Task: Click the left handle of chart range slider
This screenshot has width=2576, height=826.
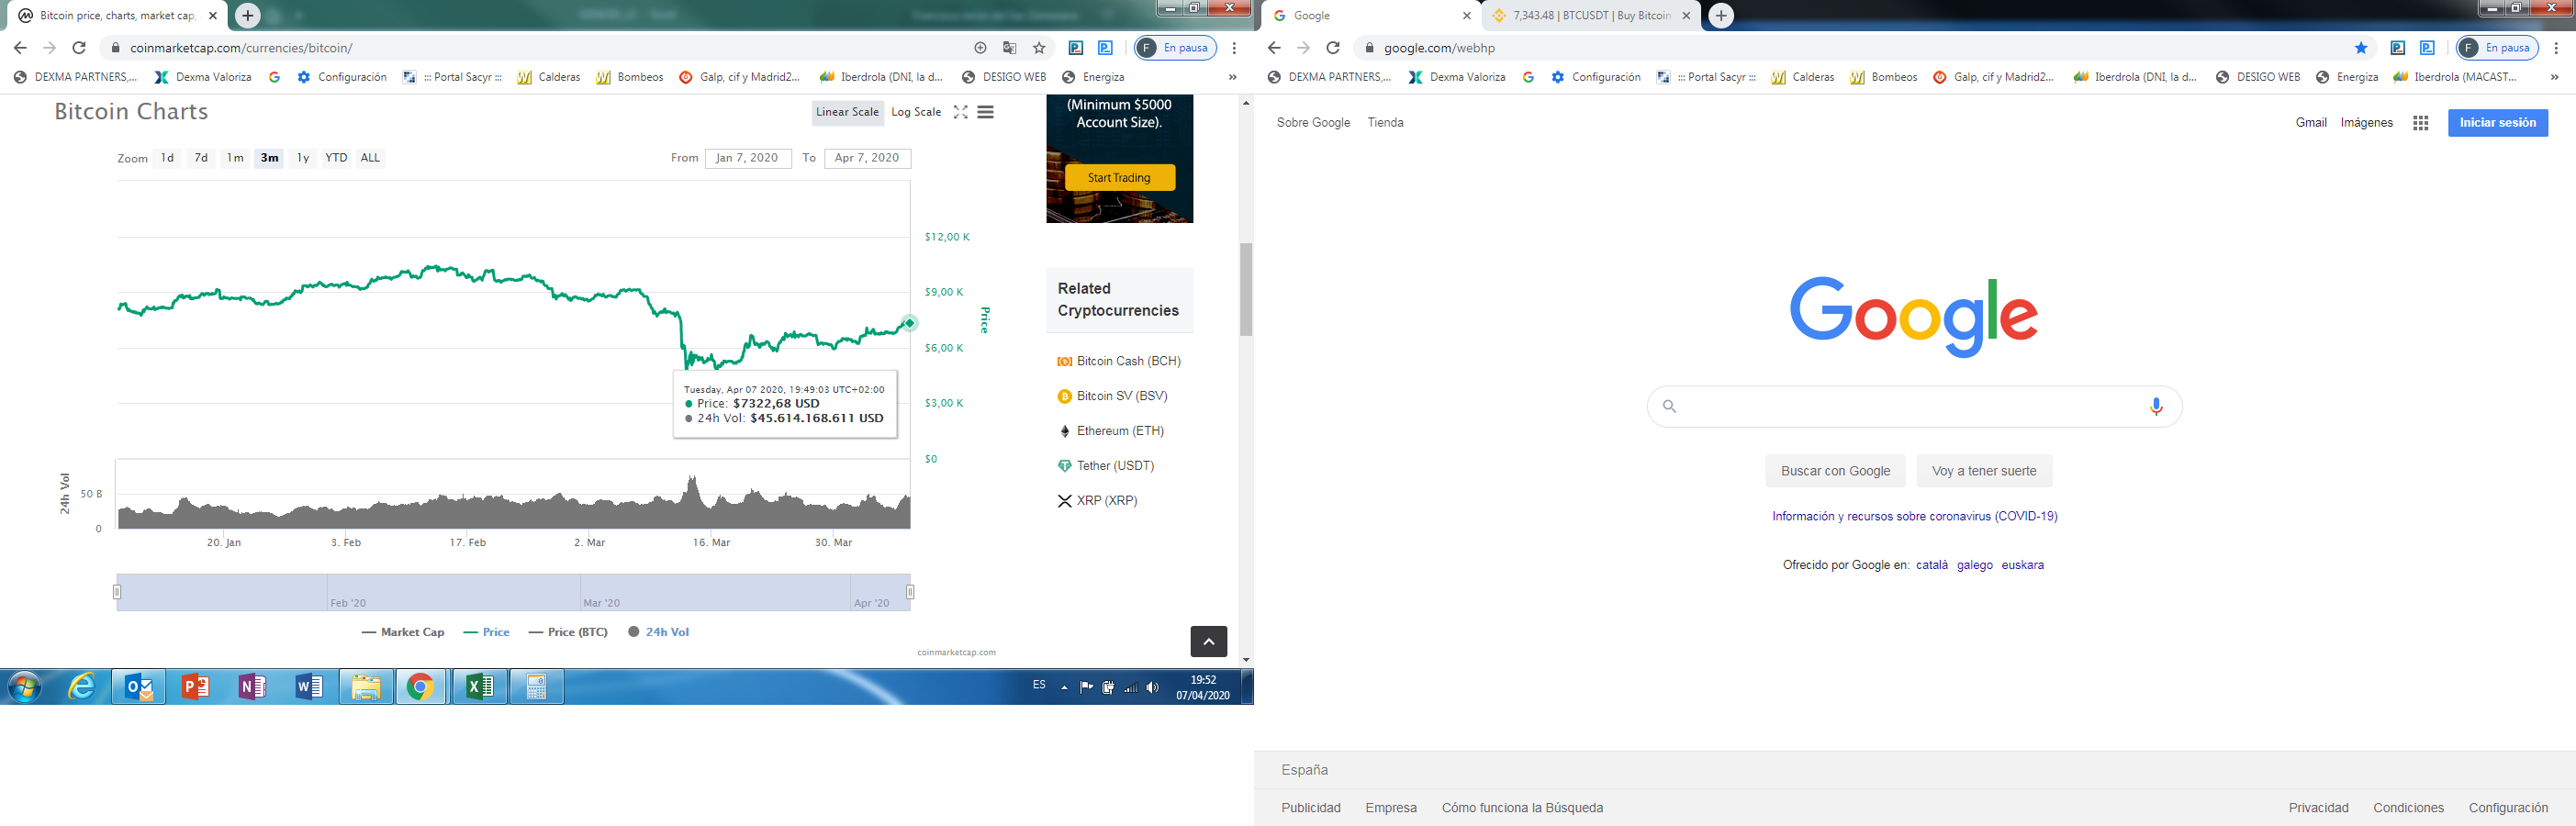Action: [x=117, y=592]
